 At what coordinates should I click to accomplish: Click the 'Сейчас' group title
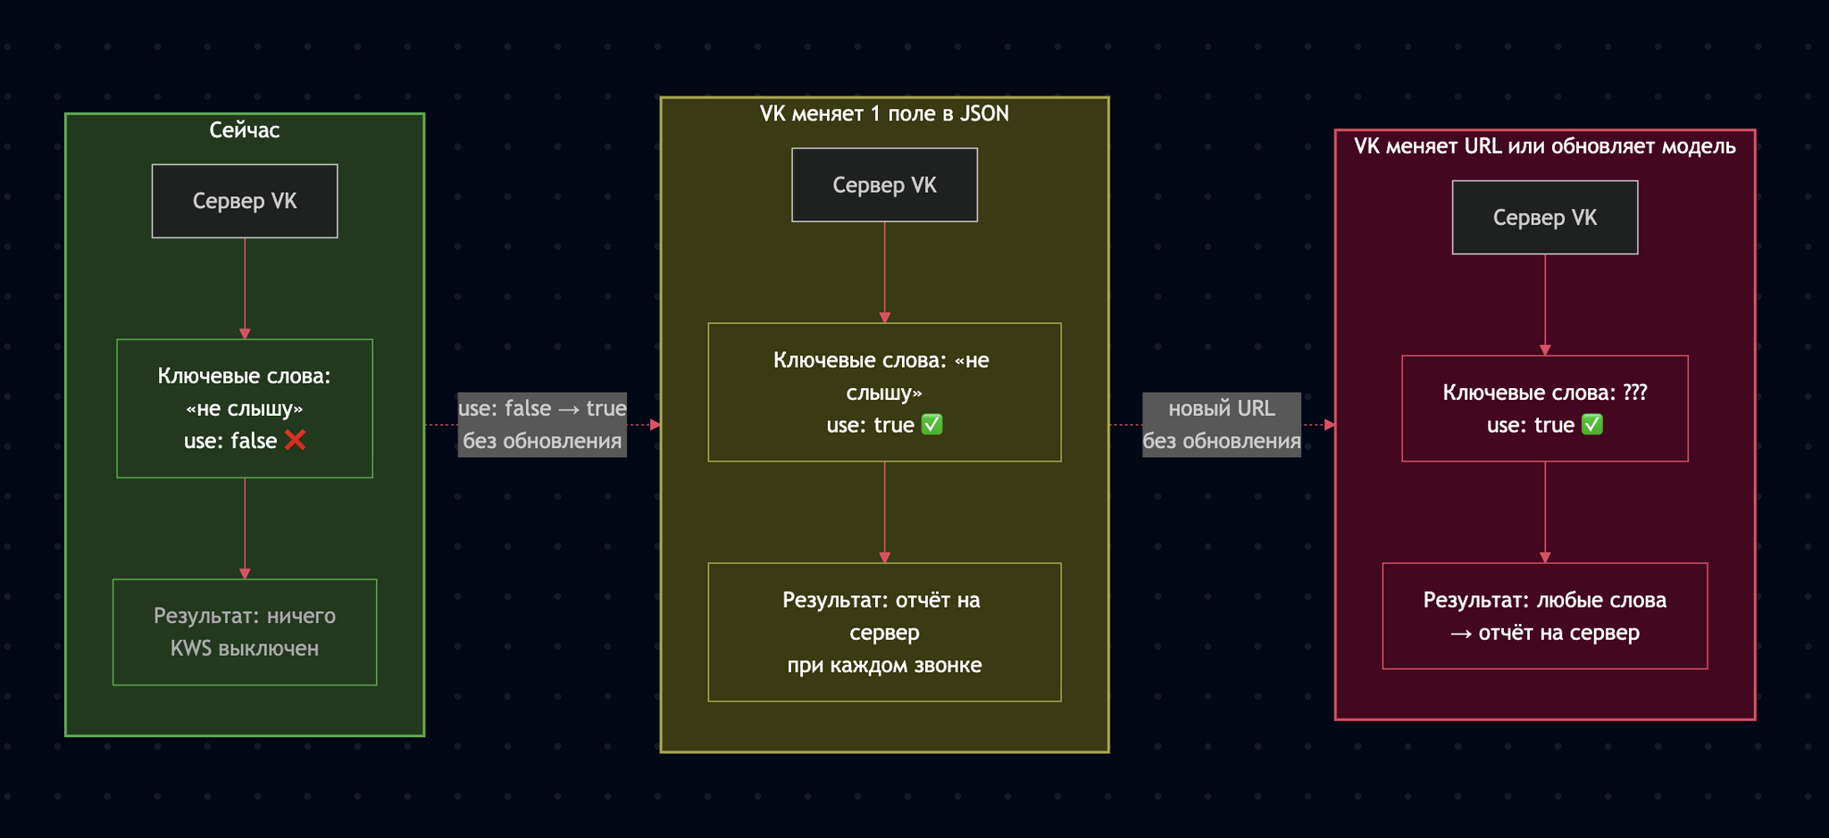point(245,130)
